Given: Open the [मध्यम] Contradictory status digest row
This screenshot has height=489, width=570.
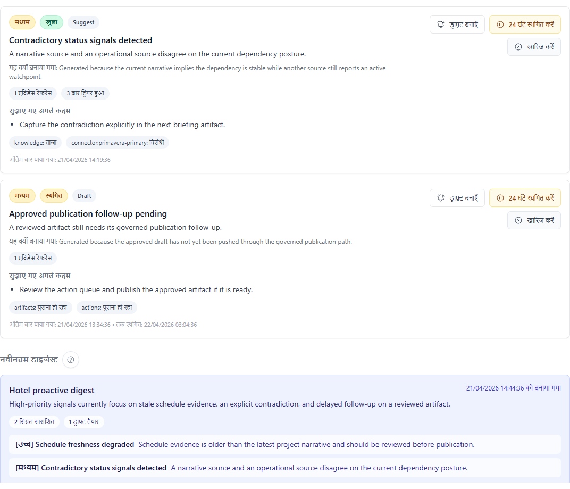Looking at the screenshot, I should 285,468.
